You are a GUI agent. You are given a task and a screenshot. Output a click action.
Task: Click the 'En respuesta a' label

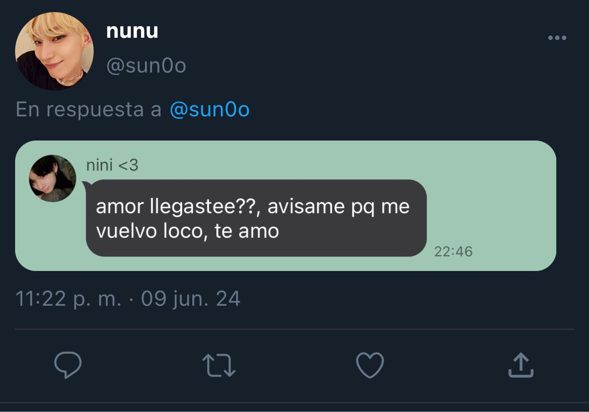coord(89,110)
